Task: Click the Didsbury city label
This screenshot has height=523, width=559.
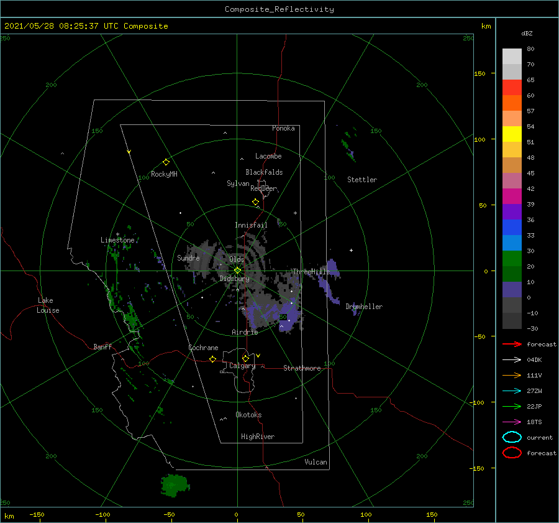Action: (x=234, y=279)
